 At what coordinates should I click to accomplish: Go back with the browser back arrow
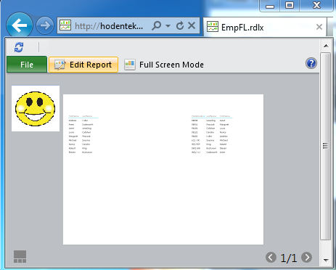[20, 25]
